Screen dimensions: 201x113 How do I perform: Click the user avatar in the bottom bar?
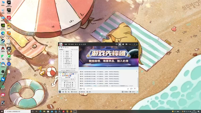[x=60, y=92]
